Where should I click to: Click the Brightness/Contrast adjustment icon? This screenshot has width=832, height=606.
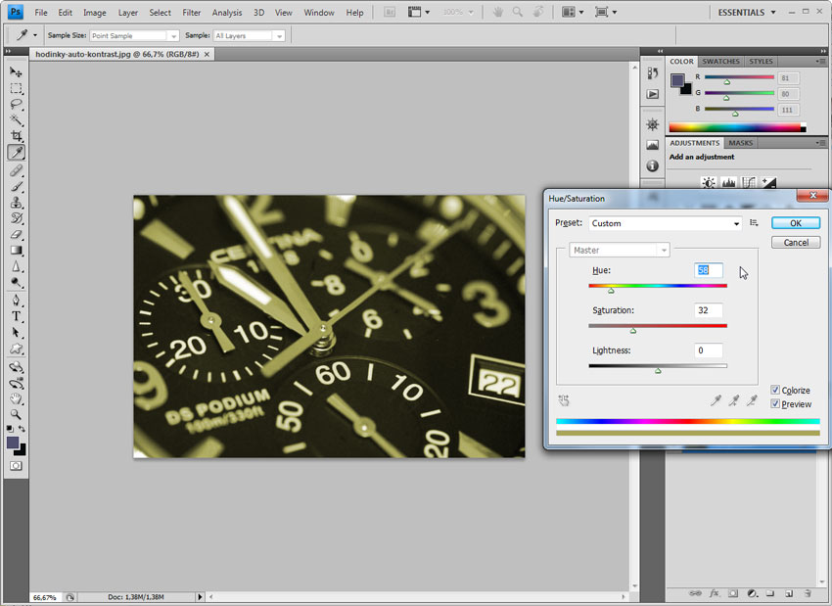point(708,182)
